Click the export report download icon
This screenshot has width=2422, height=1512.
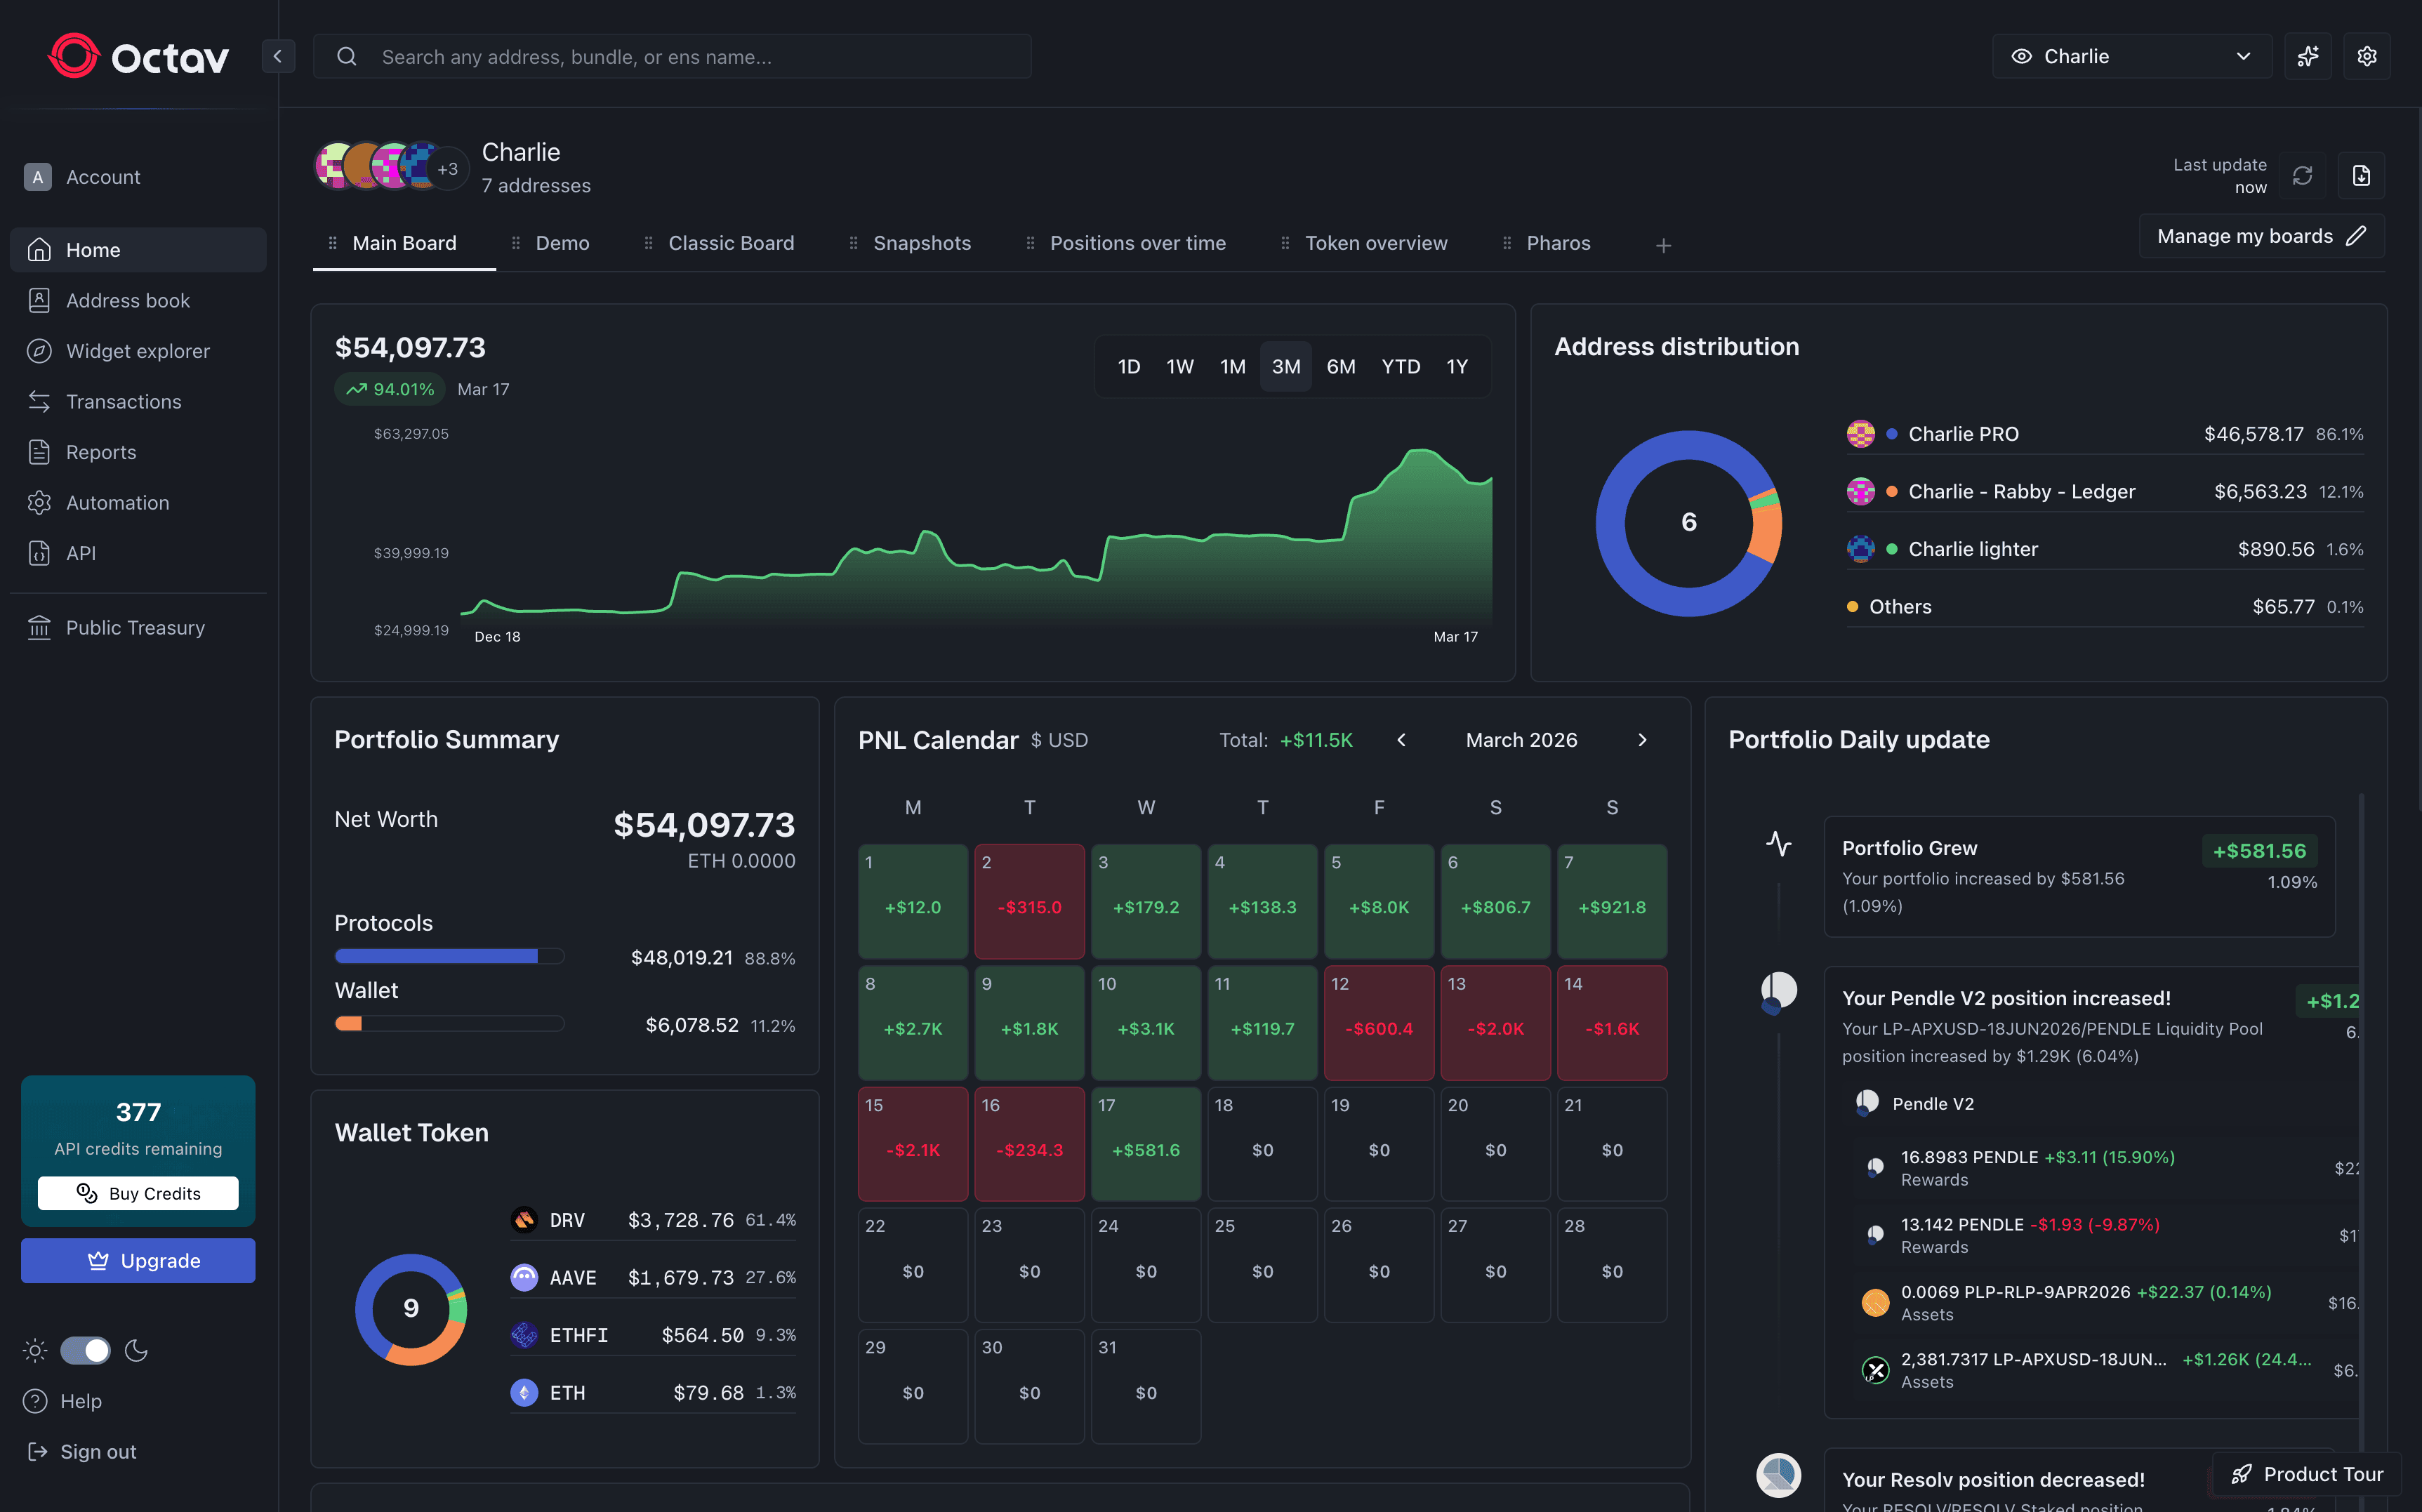(2360, 175)
